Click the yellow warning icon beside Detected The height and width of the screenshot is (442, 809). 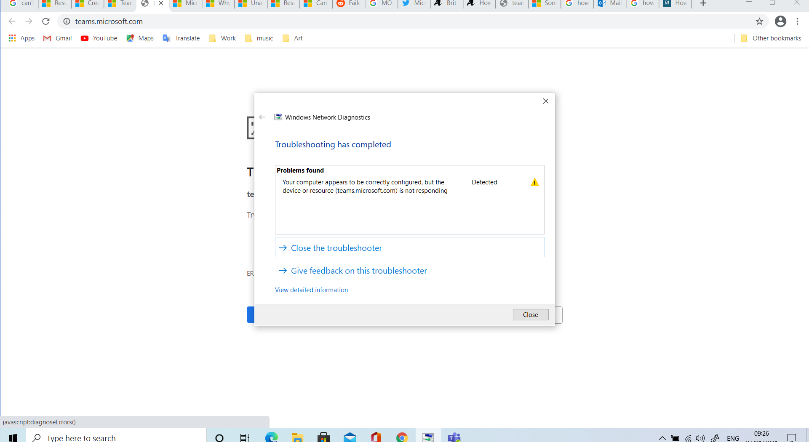tap(535, 182)
